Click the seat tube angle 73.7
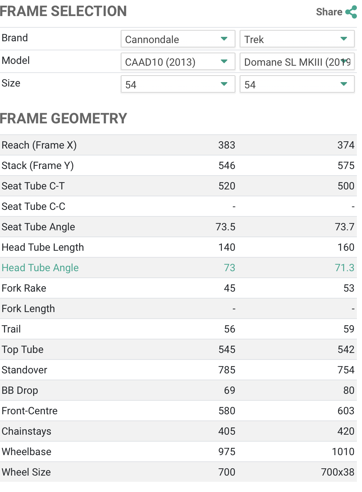 click(x=345, y=227)
